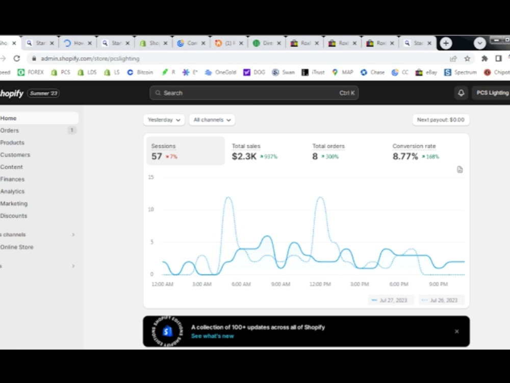Open the notifications bell in Shopify header
The height and width of the screenshot is (383, 510).
(461, 93)
